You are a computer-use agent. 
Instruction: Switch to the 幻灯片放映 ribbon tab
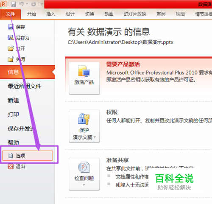(x=135, y=14)
